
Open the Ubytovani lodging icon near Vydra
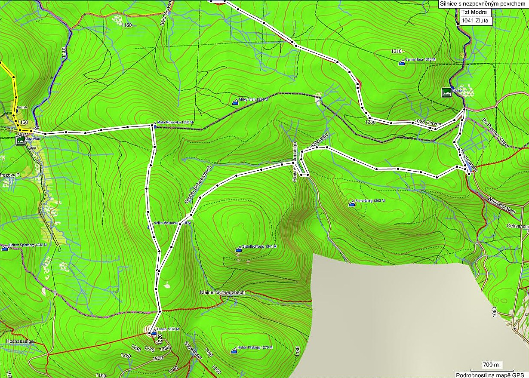[x=19, y=142]
